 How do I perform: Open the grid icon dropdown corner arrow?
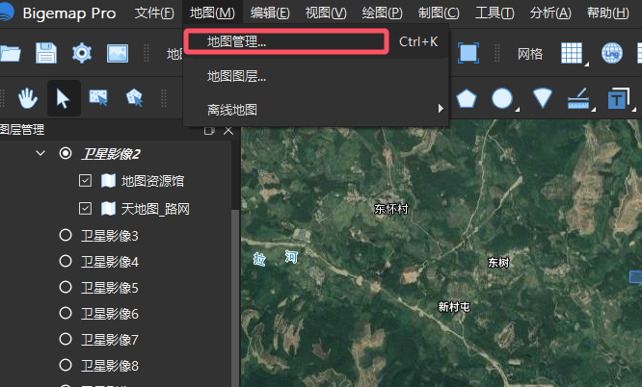(x=586, y=64)
